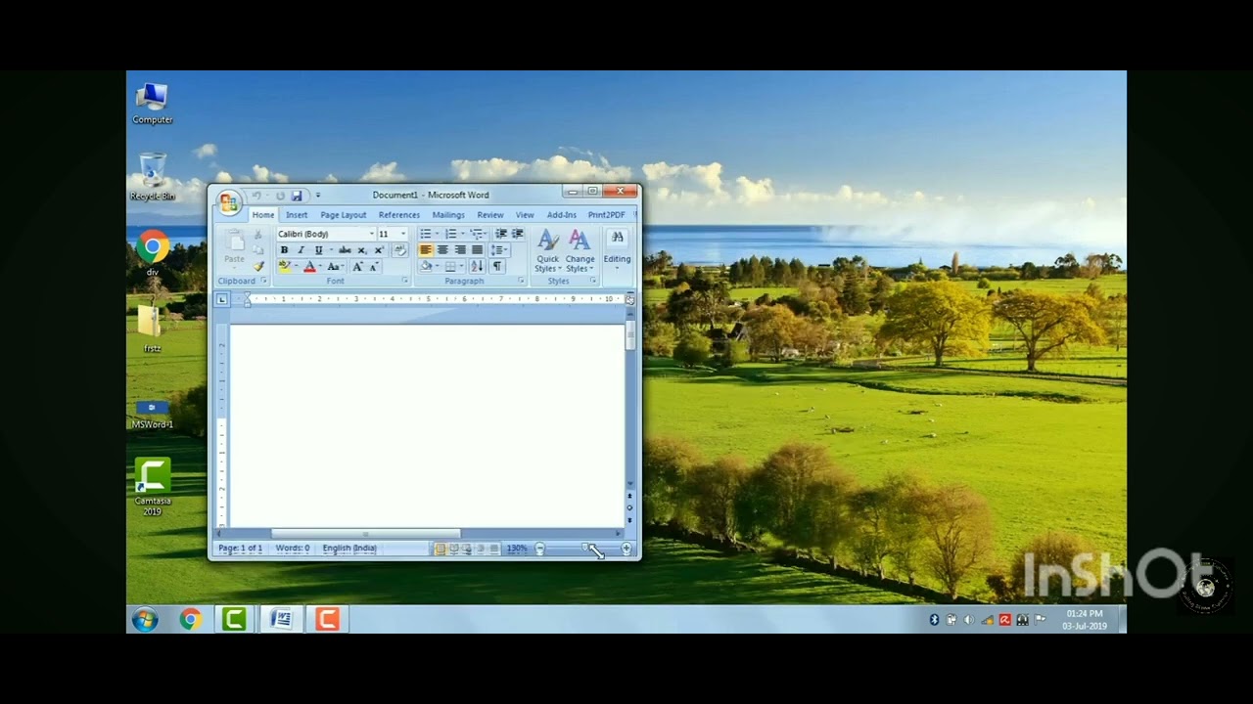Cut selection with scissors icon
Viewport: 1253px width, 704px height.
[x=257, y=234]
